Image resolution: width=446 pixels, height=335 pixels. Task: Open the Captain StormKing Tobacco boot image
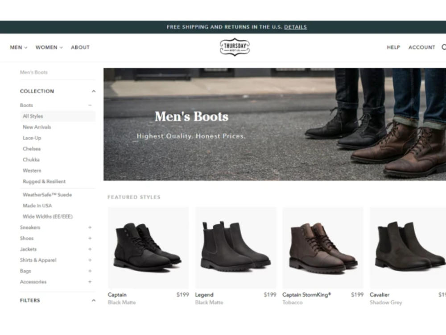(323, 248)
